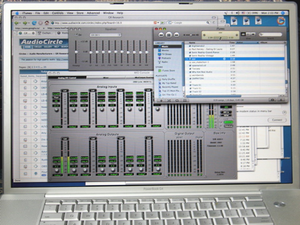Open the Spotlight search icon
Image resolution: width=300 pixels, height=225 pixels.
[283, 13]
